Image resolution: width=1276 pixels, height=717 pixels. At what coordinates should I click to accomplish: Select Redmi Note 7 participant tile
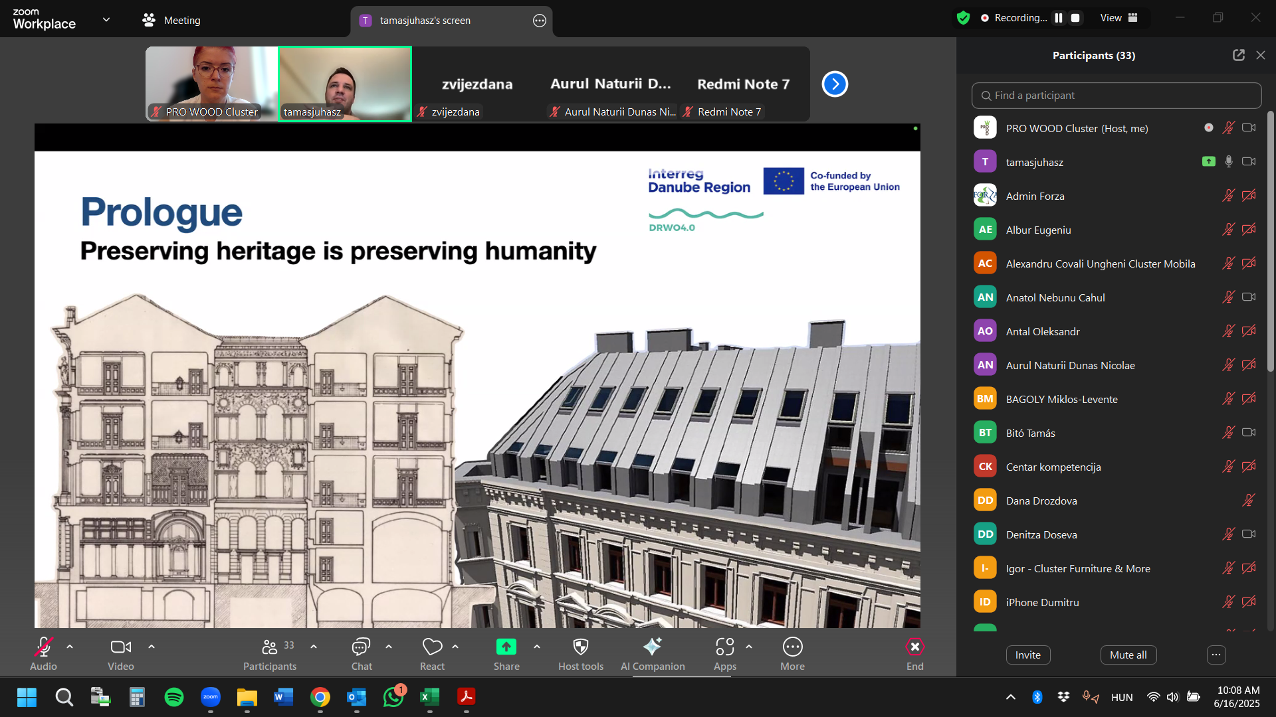pyautogui.click(x=743, y=84)
